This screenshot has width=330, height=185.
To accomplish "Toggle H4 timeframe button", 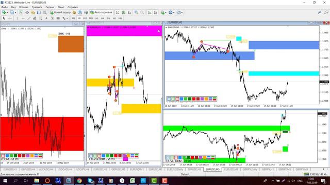I will click(x=103, y=18).
